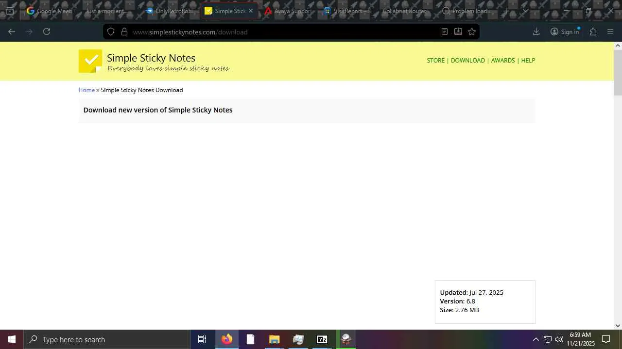
Task: Open the Windows Start menu
Action: pos(12,339)
